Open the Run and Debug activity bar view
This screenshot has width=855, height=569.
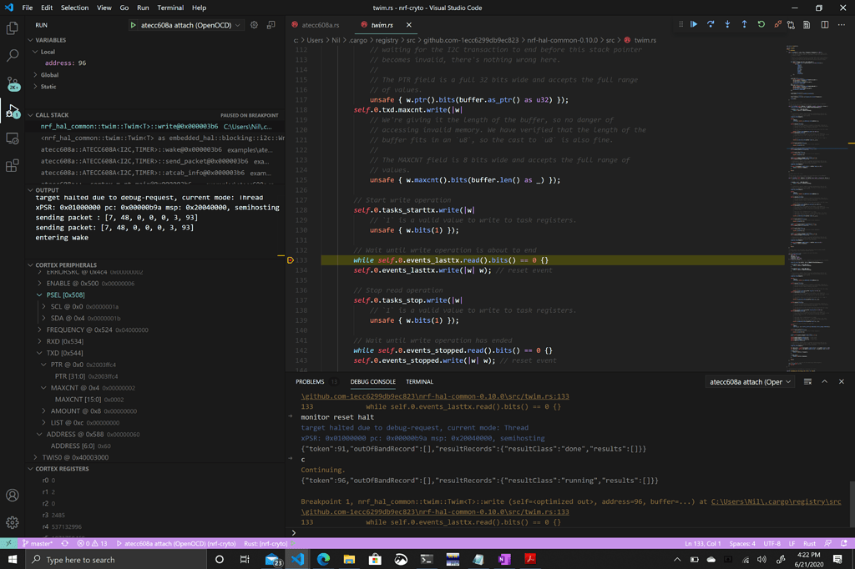click(x=12, y=113)
